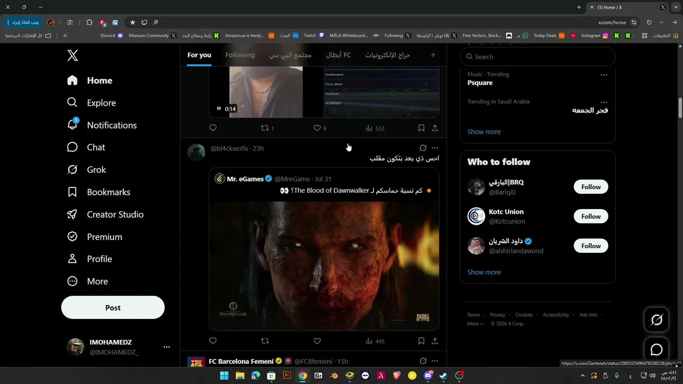The image size is (683, 384).
Task: Click the page vertical scrollbar thumb
Action: point(680,108)
